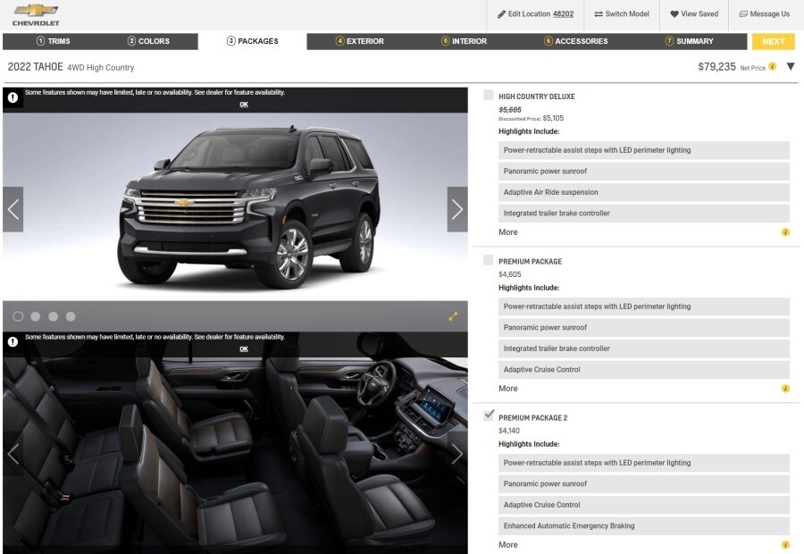Uncheck the Premium Package 2 checkbox

[489, 415]
